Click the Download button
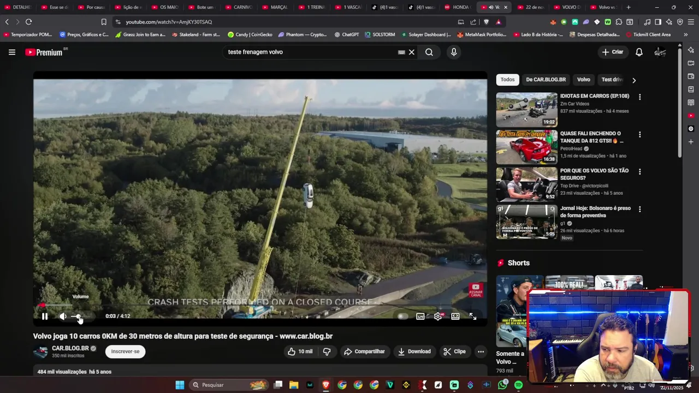Viewport: 699px width, 393px height. tap(414, 352)
